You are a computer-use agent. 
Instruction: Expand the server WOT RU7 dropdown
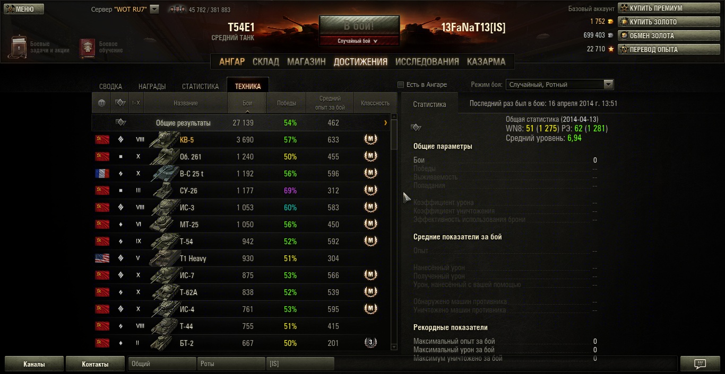pos(154,9)
